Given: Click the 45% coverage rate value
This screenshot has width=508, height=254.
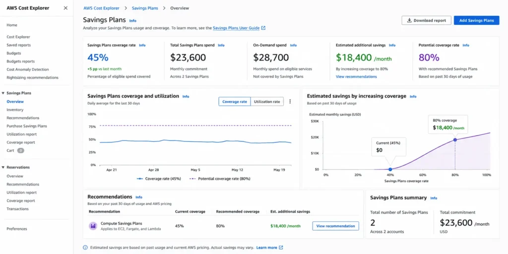Looking at the screenshot, I should tap(98, 58).
